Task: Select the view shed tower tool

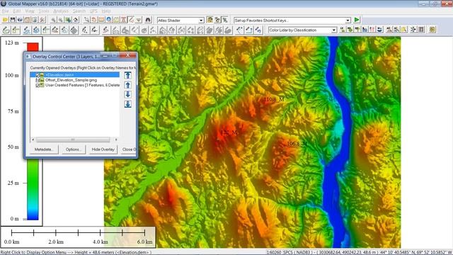Action: pyautogui.click(x=124, y=20)
